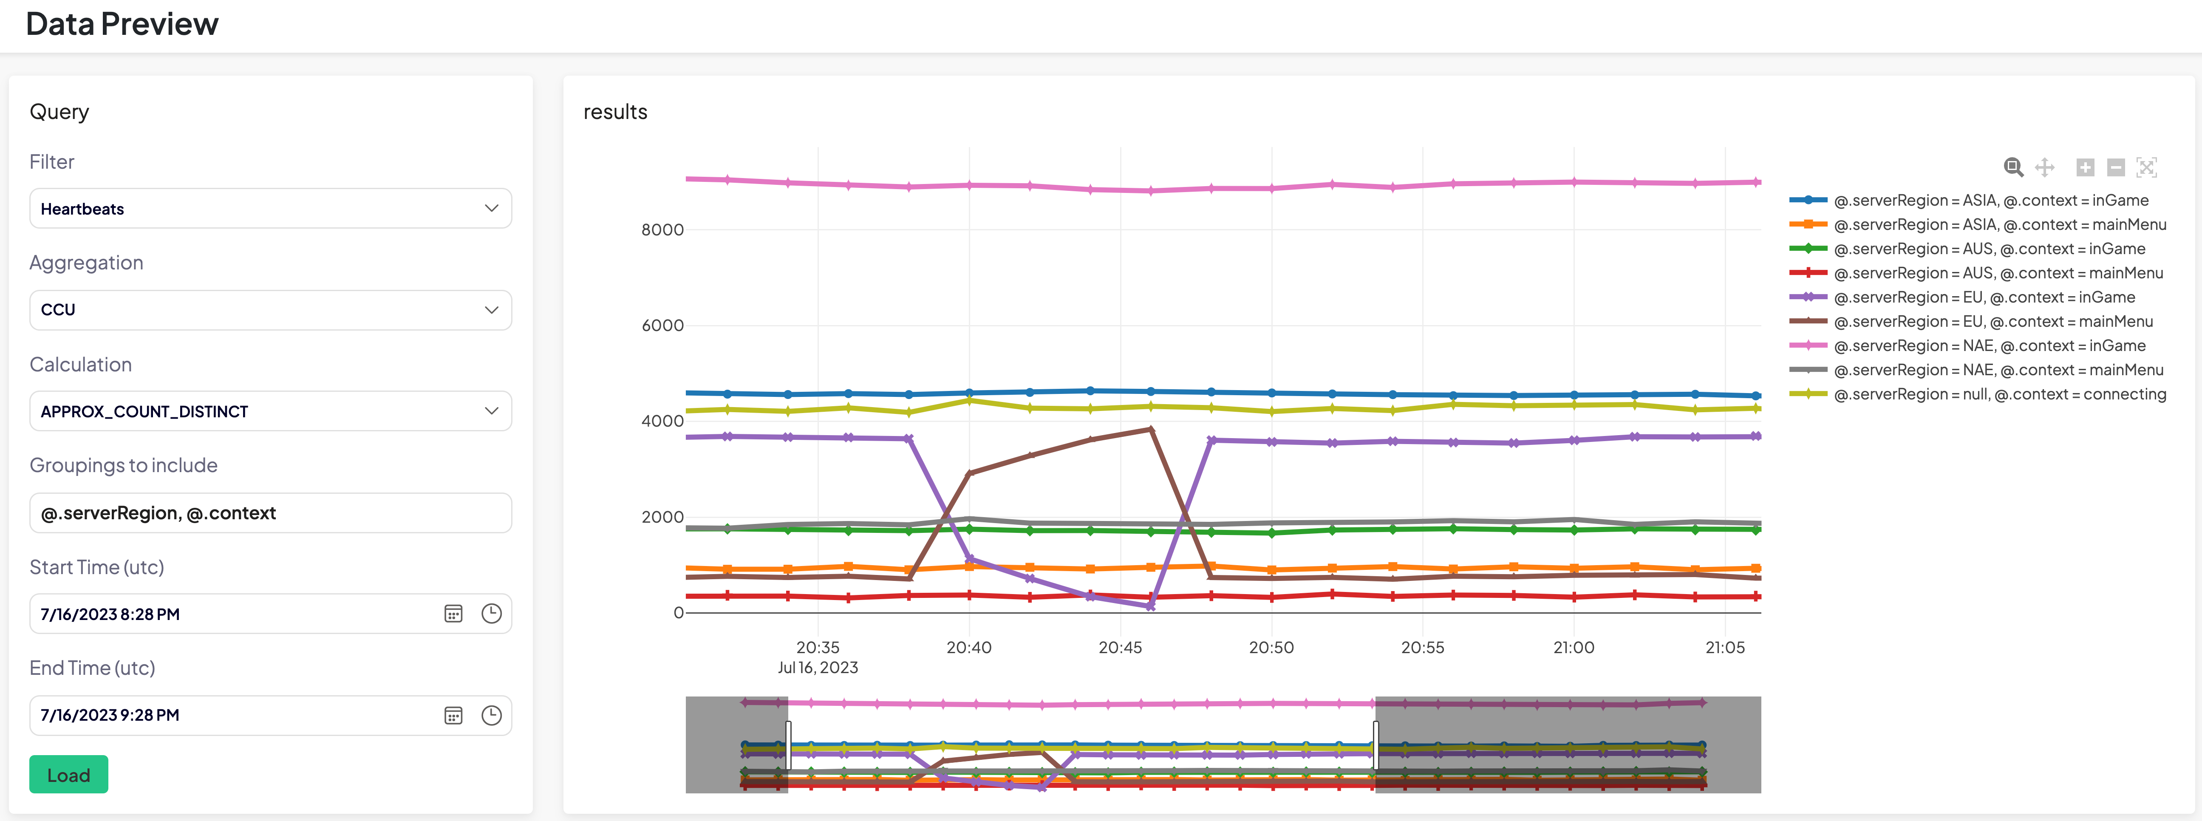The width and height of the screenshot is (2202, 821).
Task: Click the Groupings to include field
Action: 270,513
